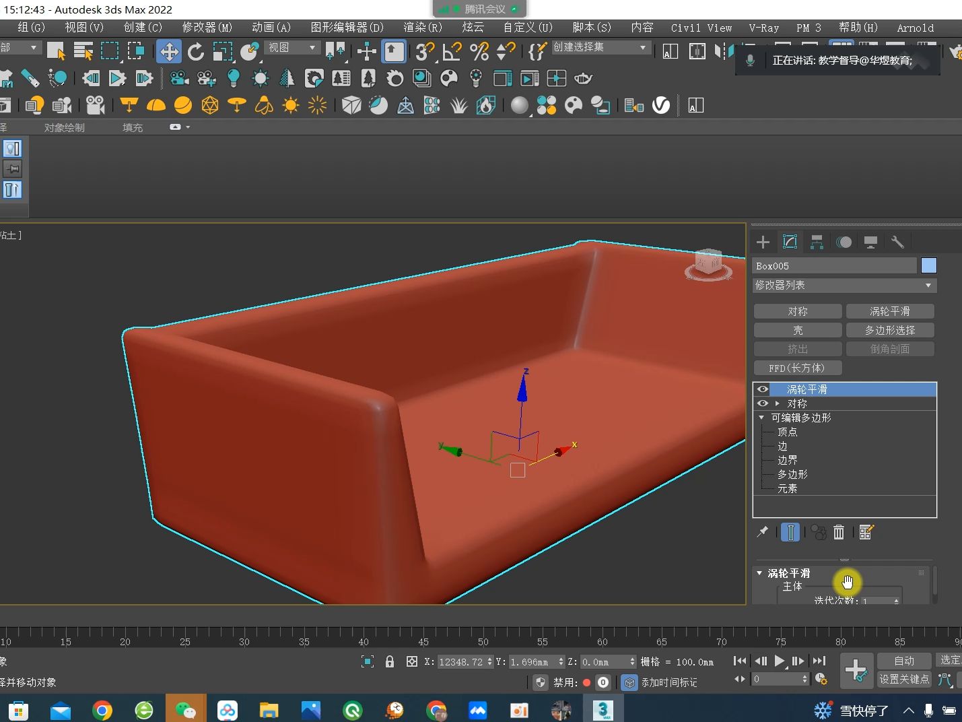Open the Utilities panel with the wrench icon

pos(897,242)
